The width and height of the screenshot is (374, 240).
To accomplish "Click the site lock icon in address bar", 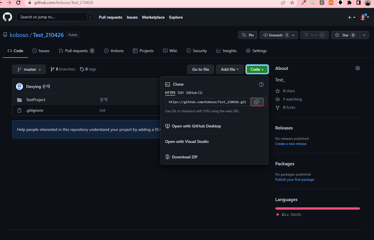I will pos(30,3).
